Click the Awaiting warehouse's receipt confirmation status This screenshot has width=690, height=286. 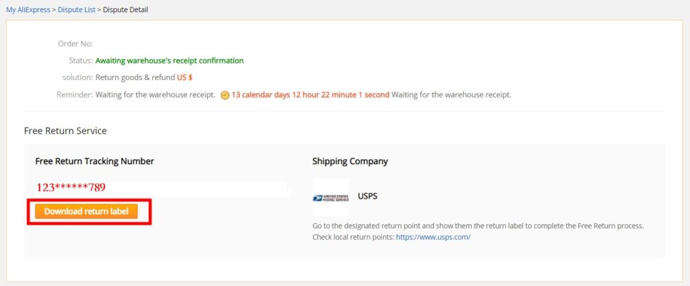(169, 61)
